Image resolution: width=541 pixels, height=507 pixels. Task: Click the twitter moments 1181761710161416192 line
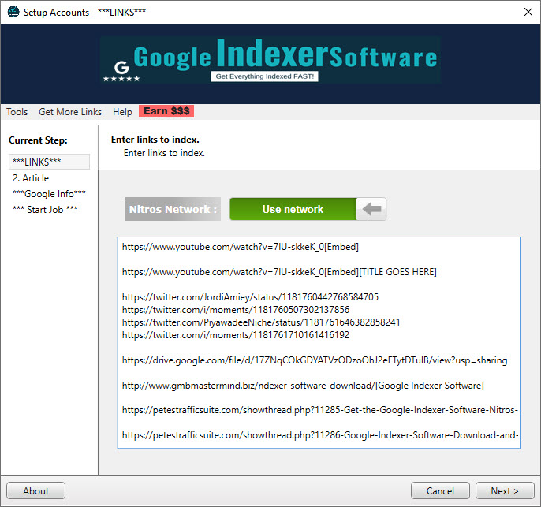[x=236, y=335]
